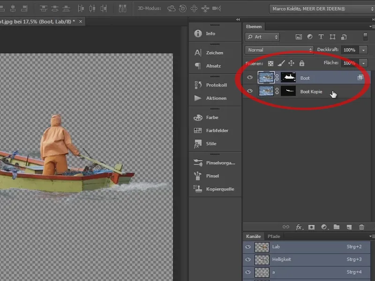Click the link layers icon
This screenshot has height=281, width=375.
pyautogui.click(x=286, y=227)
